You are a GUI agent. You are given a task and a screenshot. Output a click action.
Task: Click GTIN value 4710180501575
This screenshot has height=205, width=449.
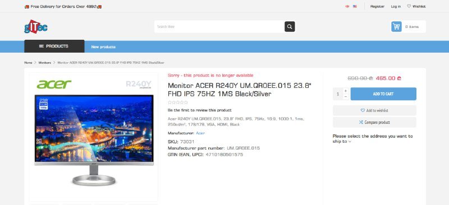click(x=224, y=155)
